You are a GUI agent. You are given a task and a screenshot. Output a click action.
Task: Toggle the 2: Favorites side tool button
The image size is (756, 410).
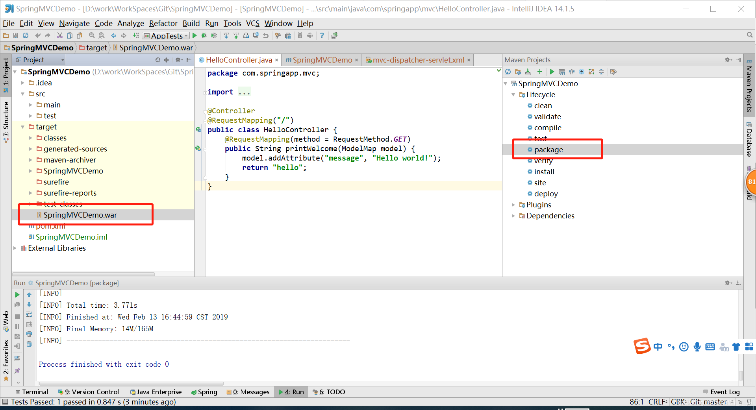(x=6, y=360)
